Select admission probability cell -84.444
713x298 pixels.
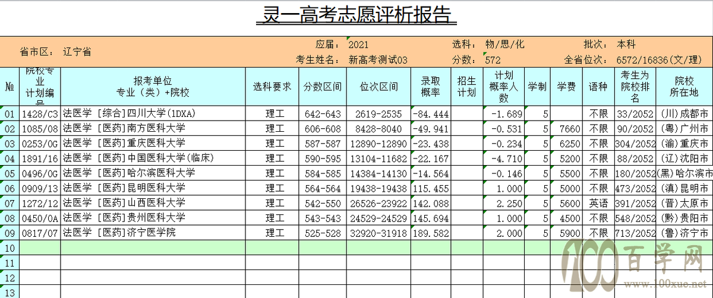click(431, 113)
